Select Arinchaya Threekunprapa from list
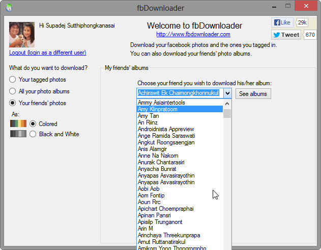 pos(180,235)
